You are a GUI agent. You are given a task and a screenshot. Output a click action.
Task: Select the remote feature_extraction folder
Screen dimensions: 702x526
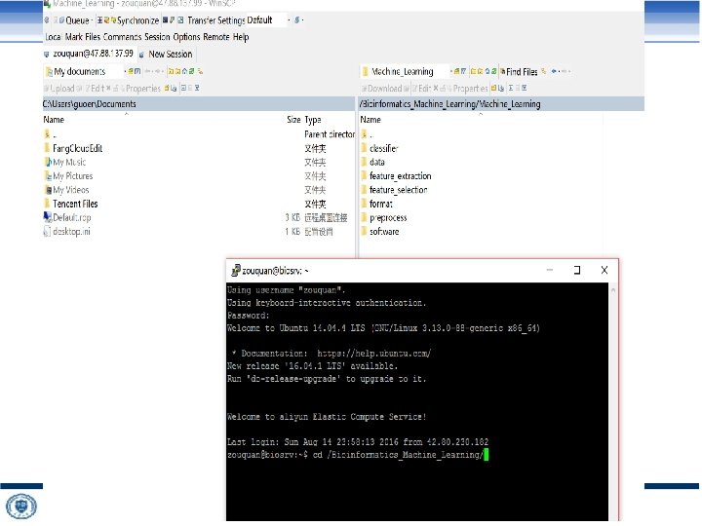click(x=396, y=176)
